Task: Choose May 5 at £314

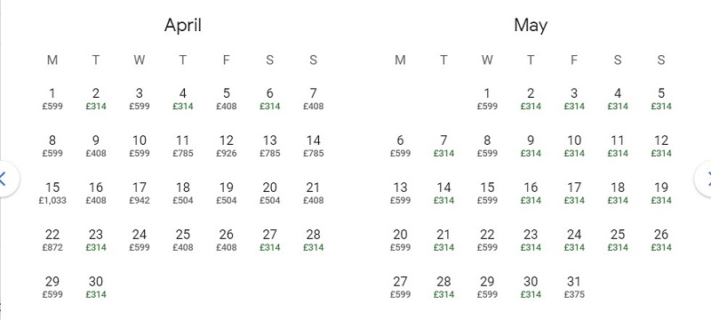Action: pos(661,100)
